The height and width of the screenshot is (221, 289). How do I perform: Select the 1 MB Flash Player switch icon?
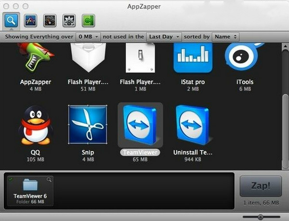pyautogui.click(x=140, y=58)
